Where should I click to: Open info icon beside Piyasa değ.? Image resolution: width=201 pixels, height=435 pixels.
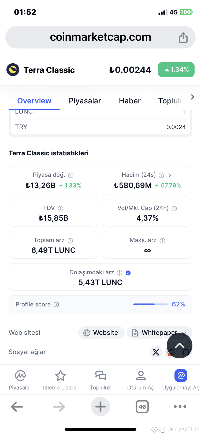(71, 175)
